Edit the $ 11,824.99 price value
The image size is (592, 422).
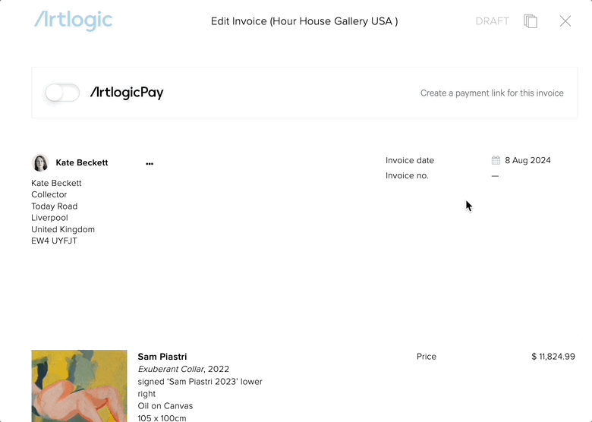tap(553, 357)
